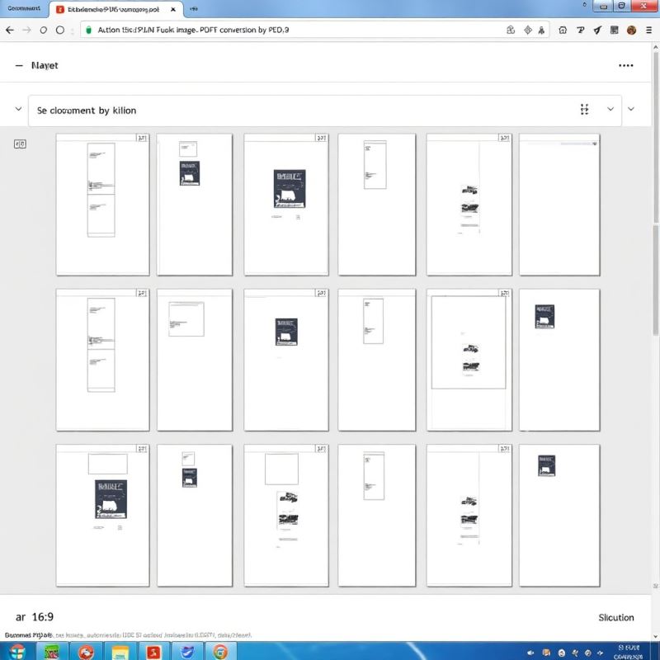The height and width of the screenshot is (660, 660).
Task: Reload the page with the refresh icon
Action: pos(44,30)
